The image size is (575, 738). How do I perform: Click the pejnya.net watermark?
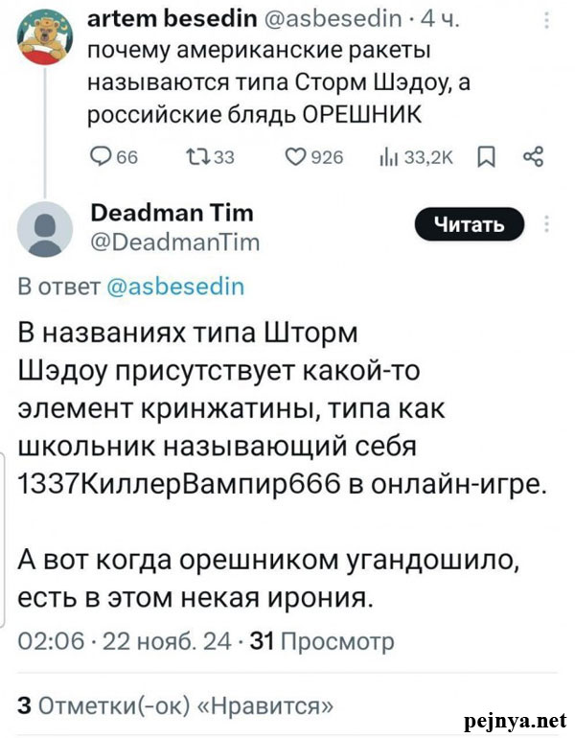[x=516, y=719]
